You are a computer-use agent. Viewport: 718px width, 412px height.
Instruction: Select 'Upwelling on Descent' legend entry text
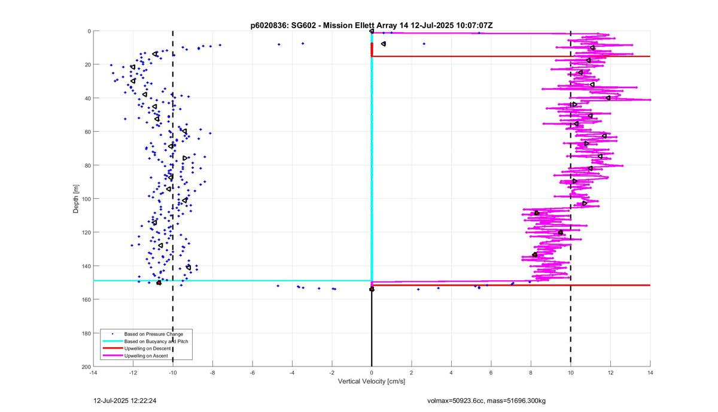148,349
